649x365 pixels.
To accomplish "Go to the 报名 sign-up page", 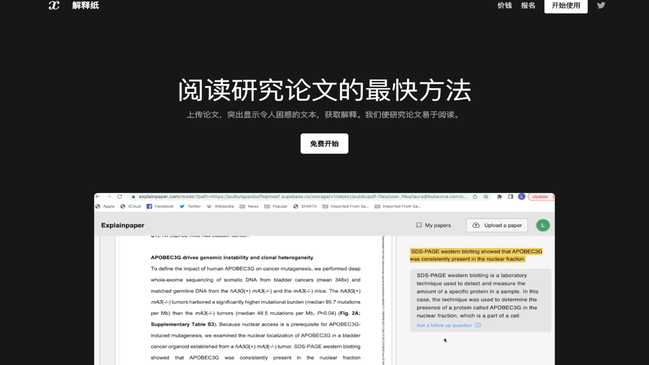I will (528, 5).
